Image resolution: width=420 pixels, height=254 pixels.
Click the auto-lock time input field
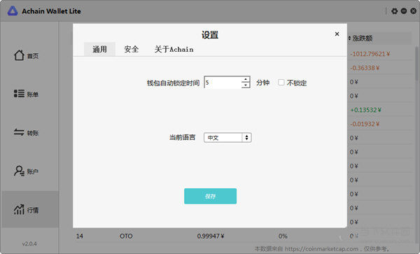223,83
